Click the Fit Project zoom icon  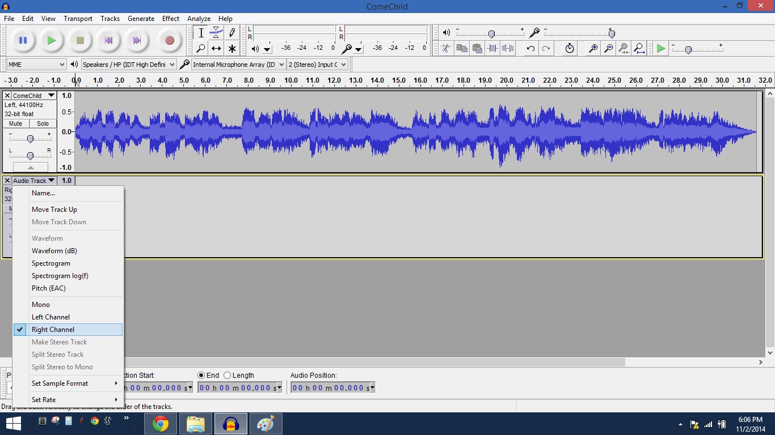click(x=639, y=49)
